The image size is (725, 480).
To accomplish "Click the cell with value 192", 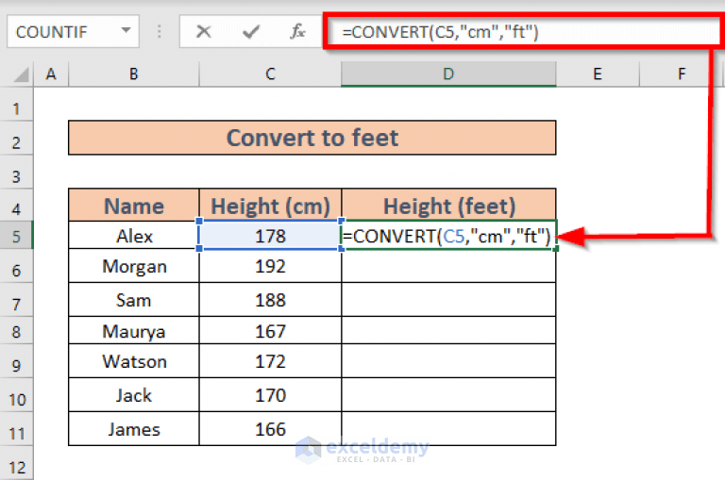I will [271, 267].
